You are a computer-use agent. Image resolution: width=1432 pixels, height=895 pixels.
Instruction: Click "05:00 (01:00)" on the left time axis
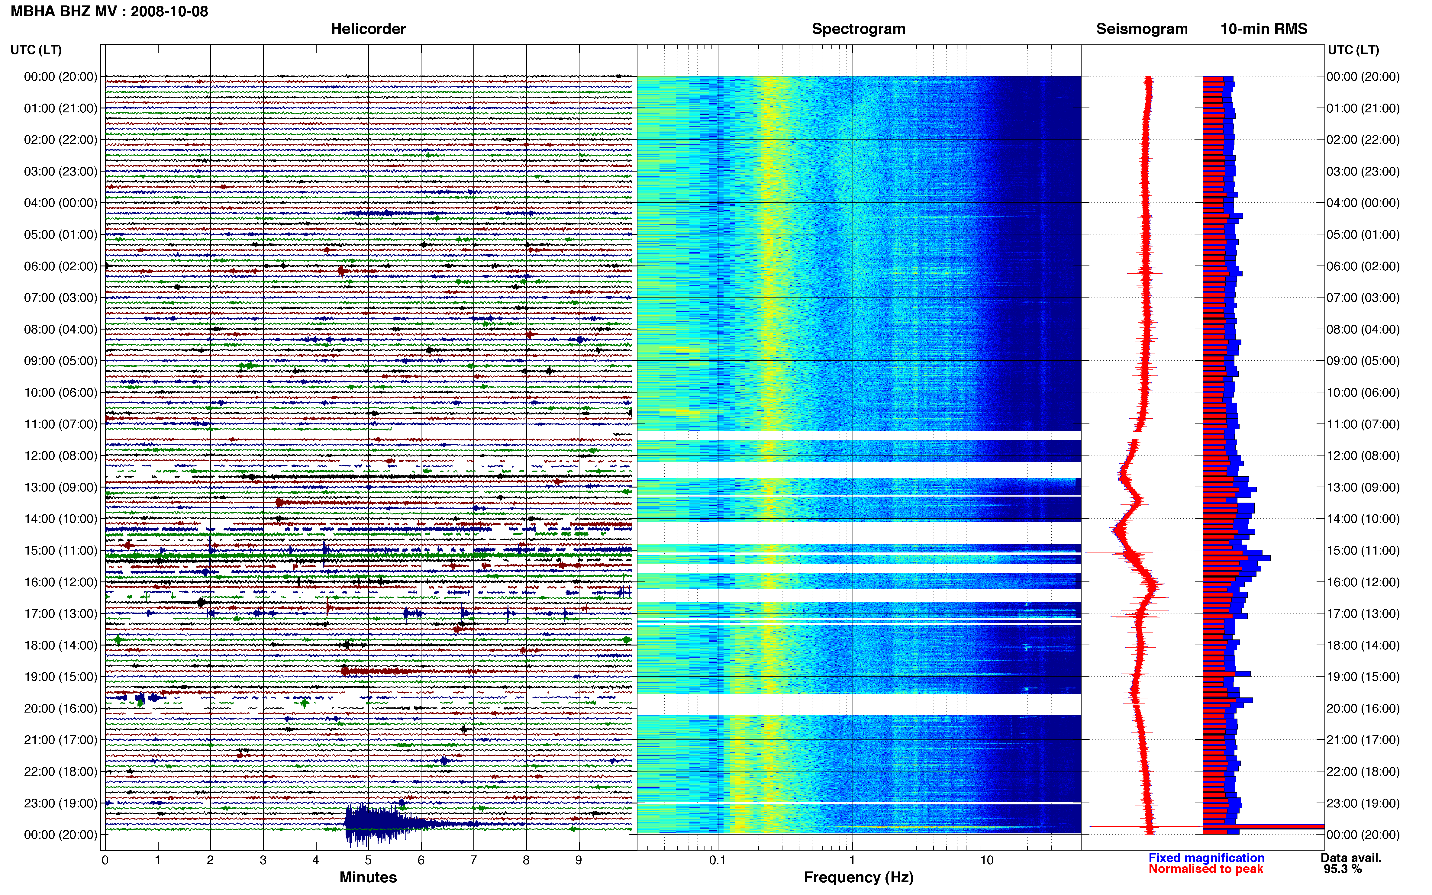tap(60, 234)
